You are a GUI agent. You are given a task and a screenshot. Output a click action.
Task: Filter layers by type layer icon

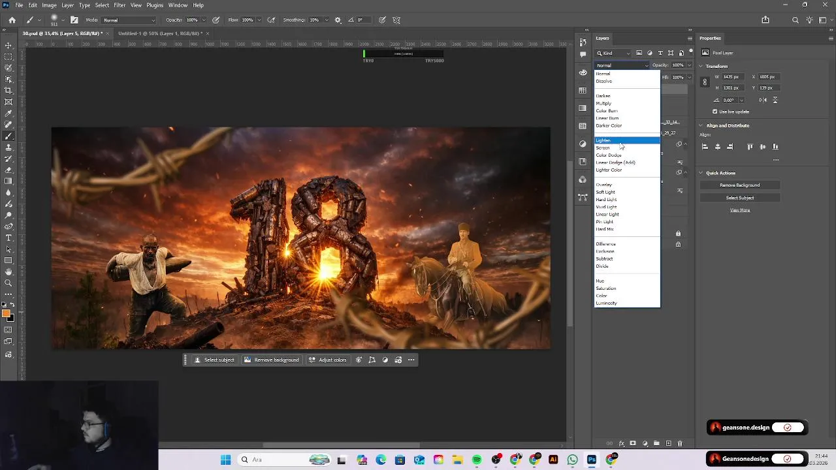(x=660, y=53)
